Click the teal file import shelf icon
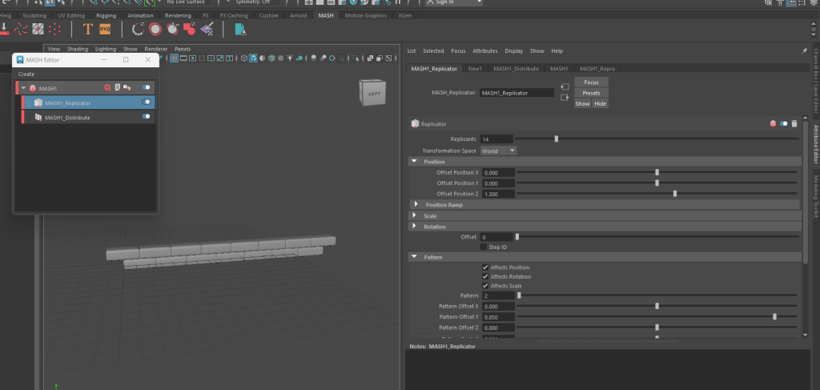820x390 pixels. pyautogui.click(x=239, y=29)
